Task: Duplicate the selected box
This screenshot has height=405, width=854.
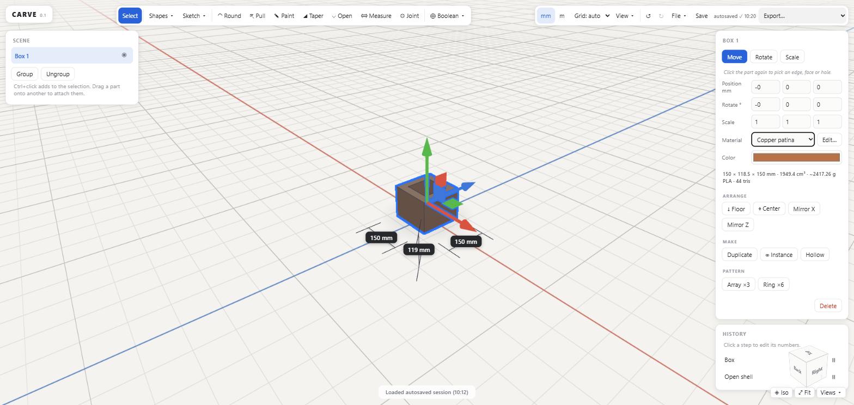Action: coord(740,255)
